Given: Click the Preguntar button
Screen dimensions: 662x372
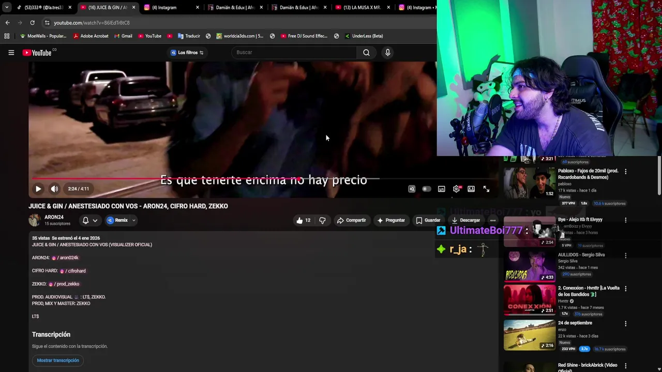Looking at the screenshot, I should pos(390,220).
